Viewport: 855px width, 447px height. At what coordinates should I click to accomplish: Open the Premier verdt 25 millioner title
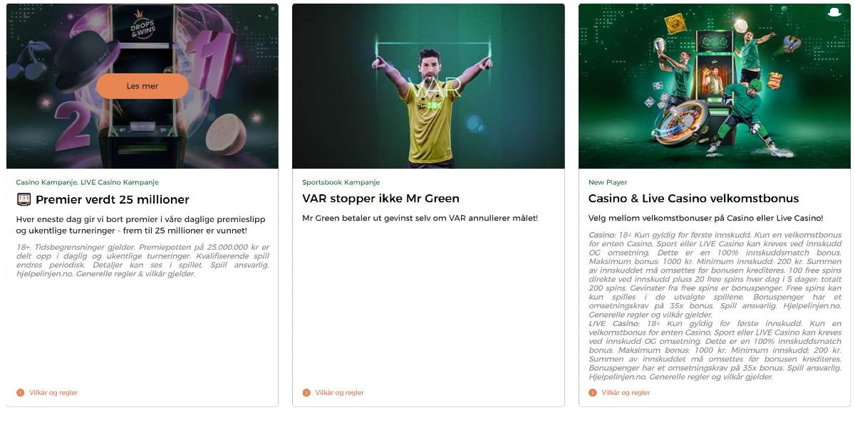[x=113, y=199]
